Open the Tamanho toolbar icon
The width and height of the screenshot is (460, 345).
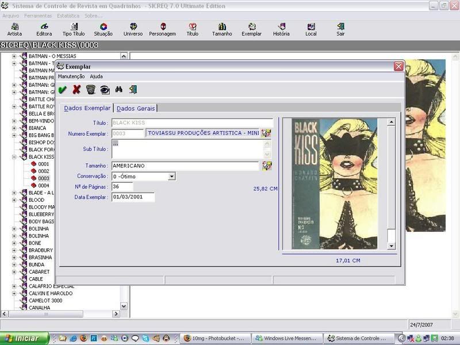(222, 29)
